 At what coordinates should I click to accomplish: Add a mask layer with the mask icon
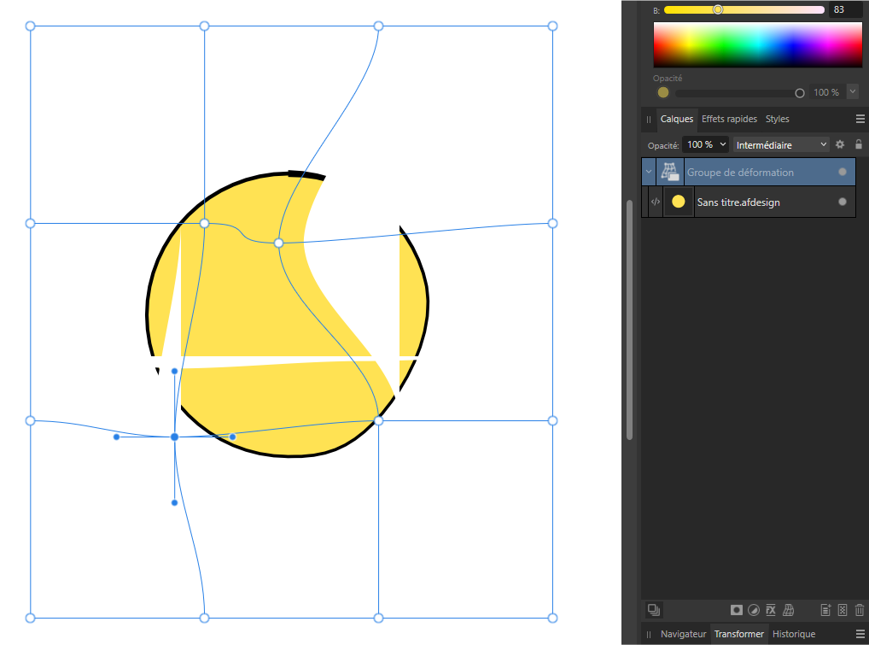tap(736, 610)
